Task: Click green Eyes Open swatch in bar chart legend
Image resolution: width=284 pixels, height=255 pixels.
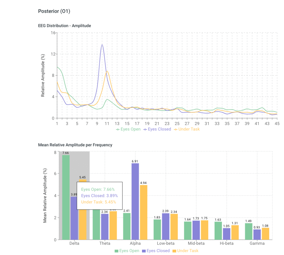Action: click(x=116, y=251)
